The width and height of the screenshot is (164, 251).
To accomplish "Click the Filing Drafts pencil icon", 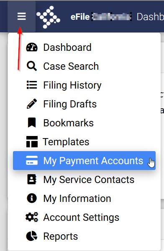I will [32, 104].
